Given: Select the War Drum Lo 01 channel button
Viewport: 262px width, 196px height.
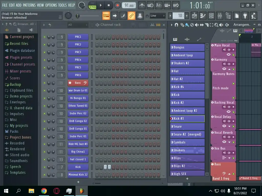Looking at the screenshot, I should [78, 91].
